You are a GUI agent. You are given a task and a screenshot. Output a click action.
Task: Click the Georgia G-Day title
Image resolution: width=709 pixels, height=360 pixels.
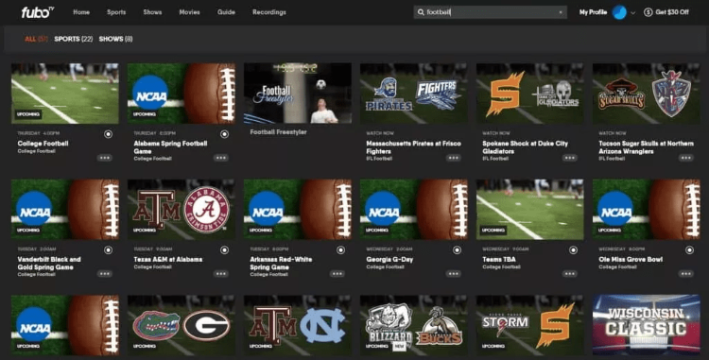(389, 259)
